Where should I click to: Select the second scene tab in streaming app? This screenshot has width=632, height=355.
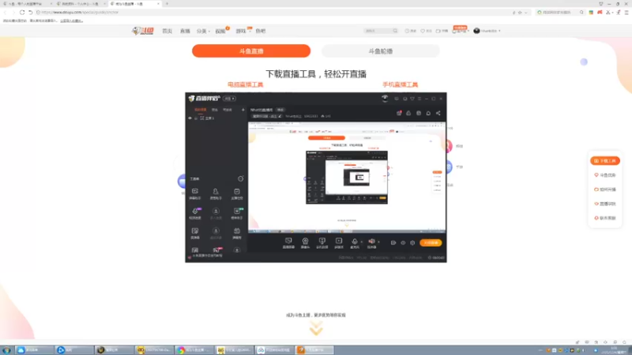[x=215, y=110]
